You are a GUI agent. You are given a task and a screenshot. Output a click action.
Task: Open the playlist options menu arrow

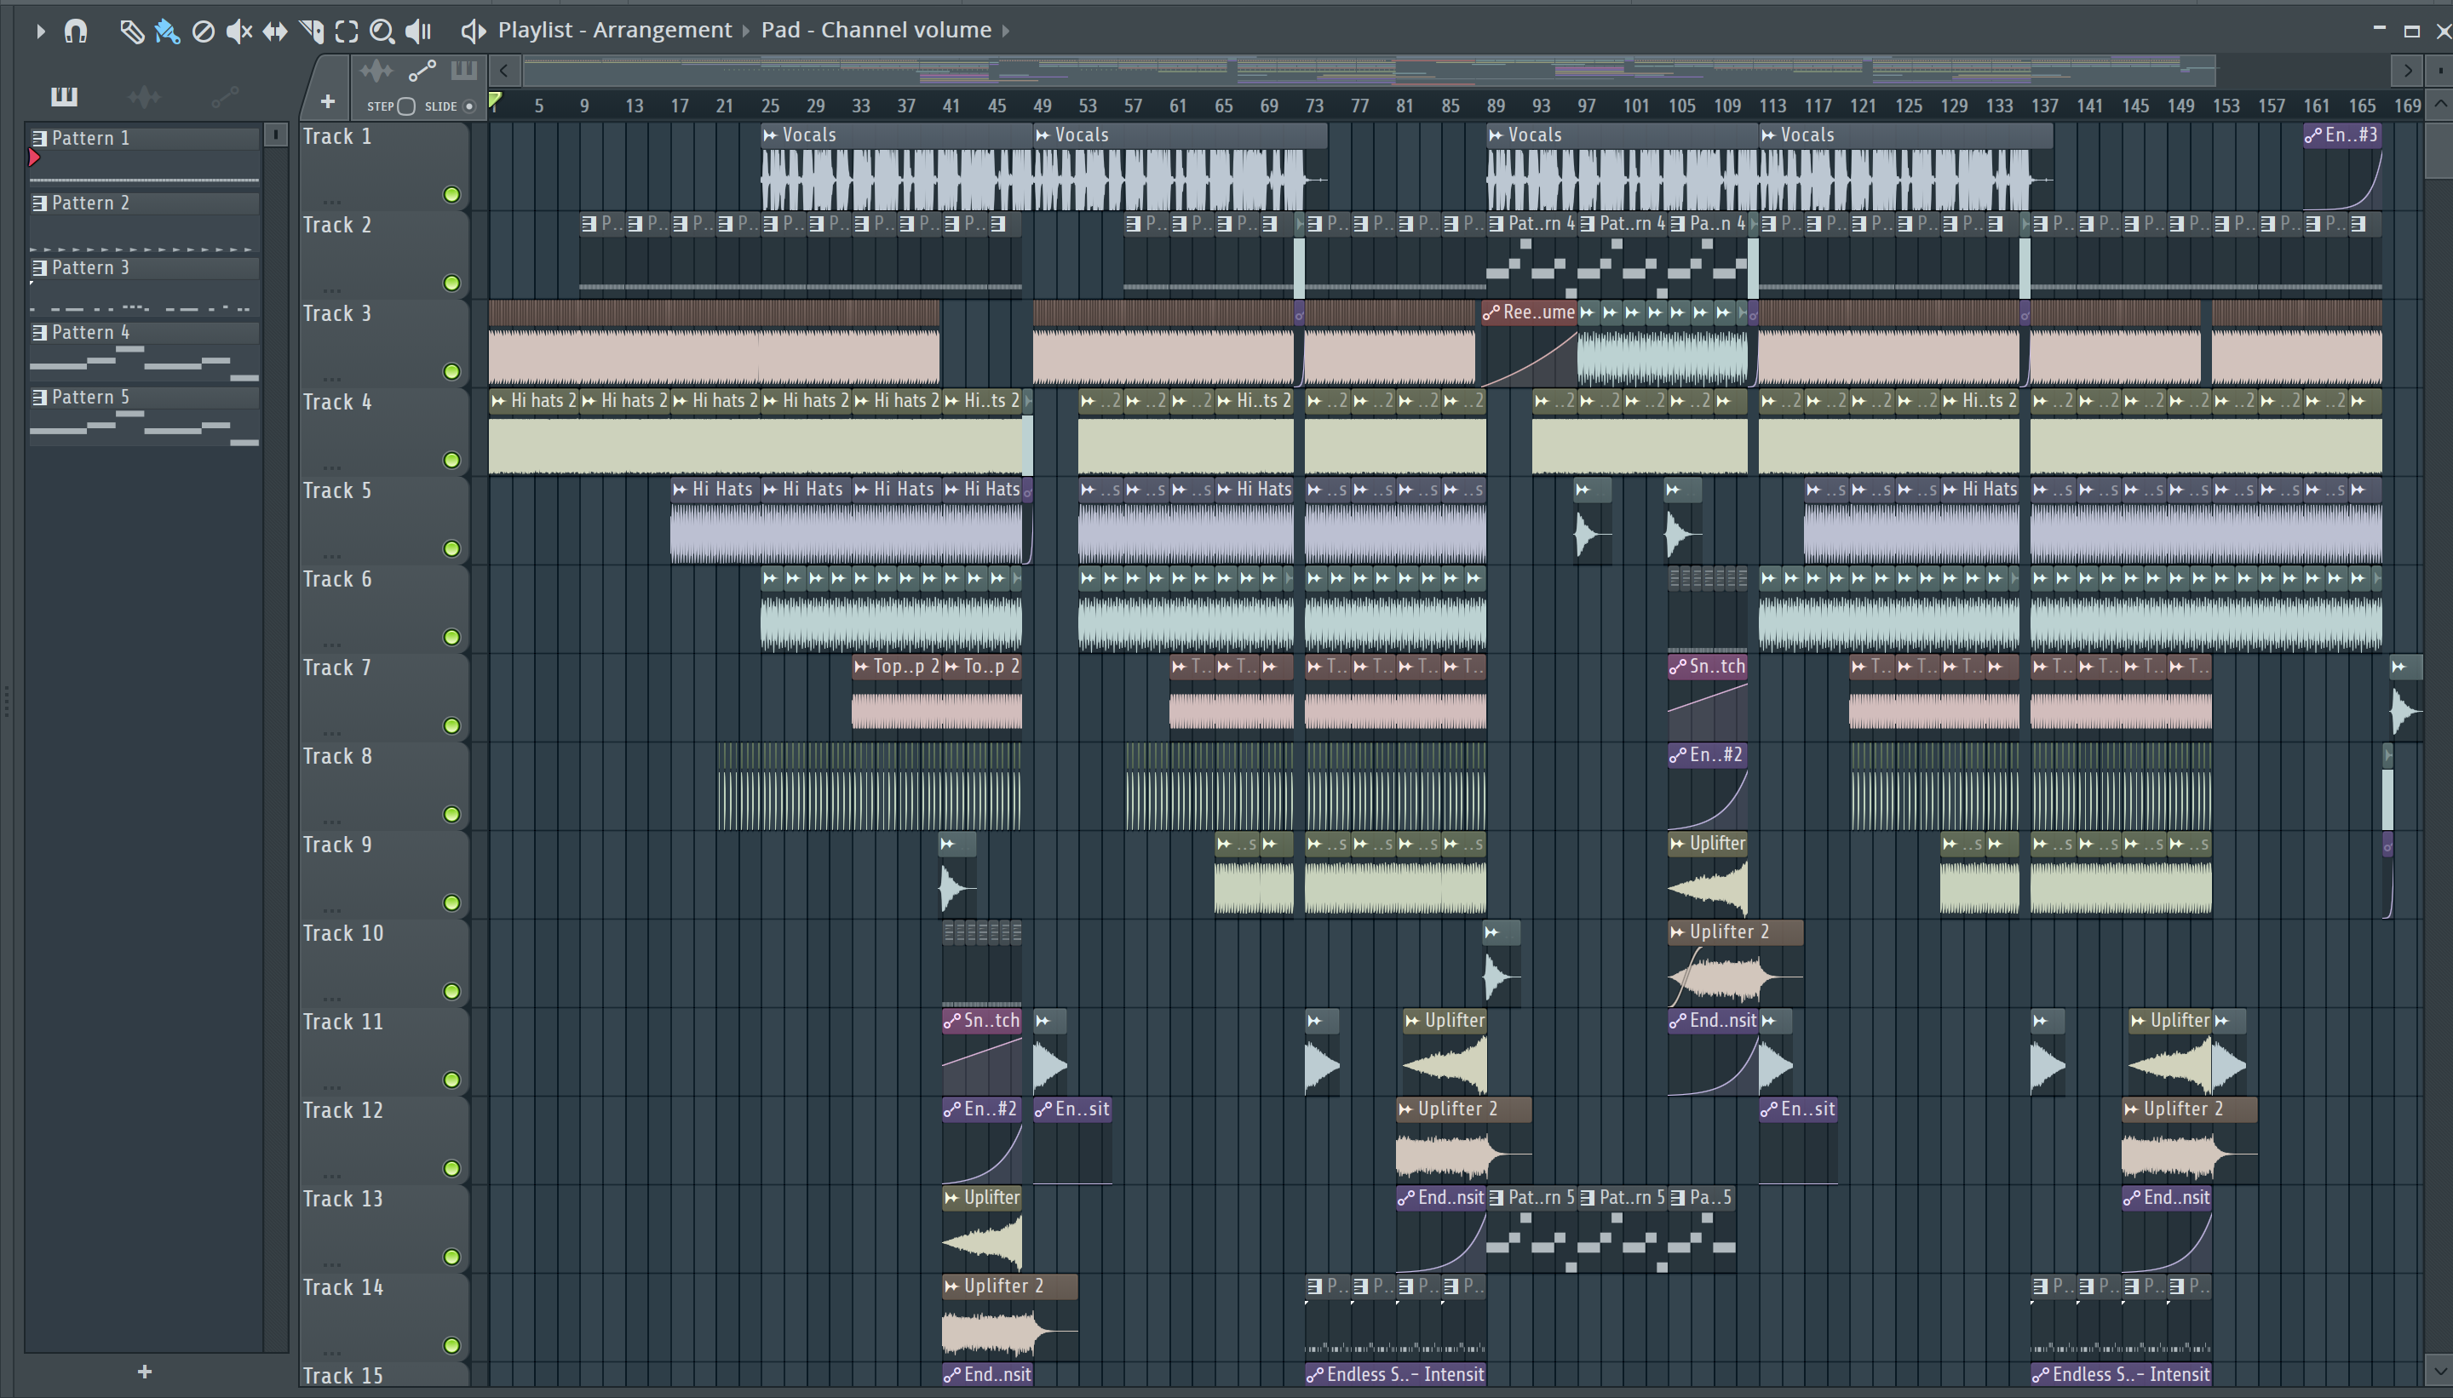tap(39, 32)
